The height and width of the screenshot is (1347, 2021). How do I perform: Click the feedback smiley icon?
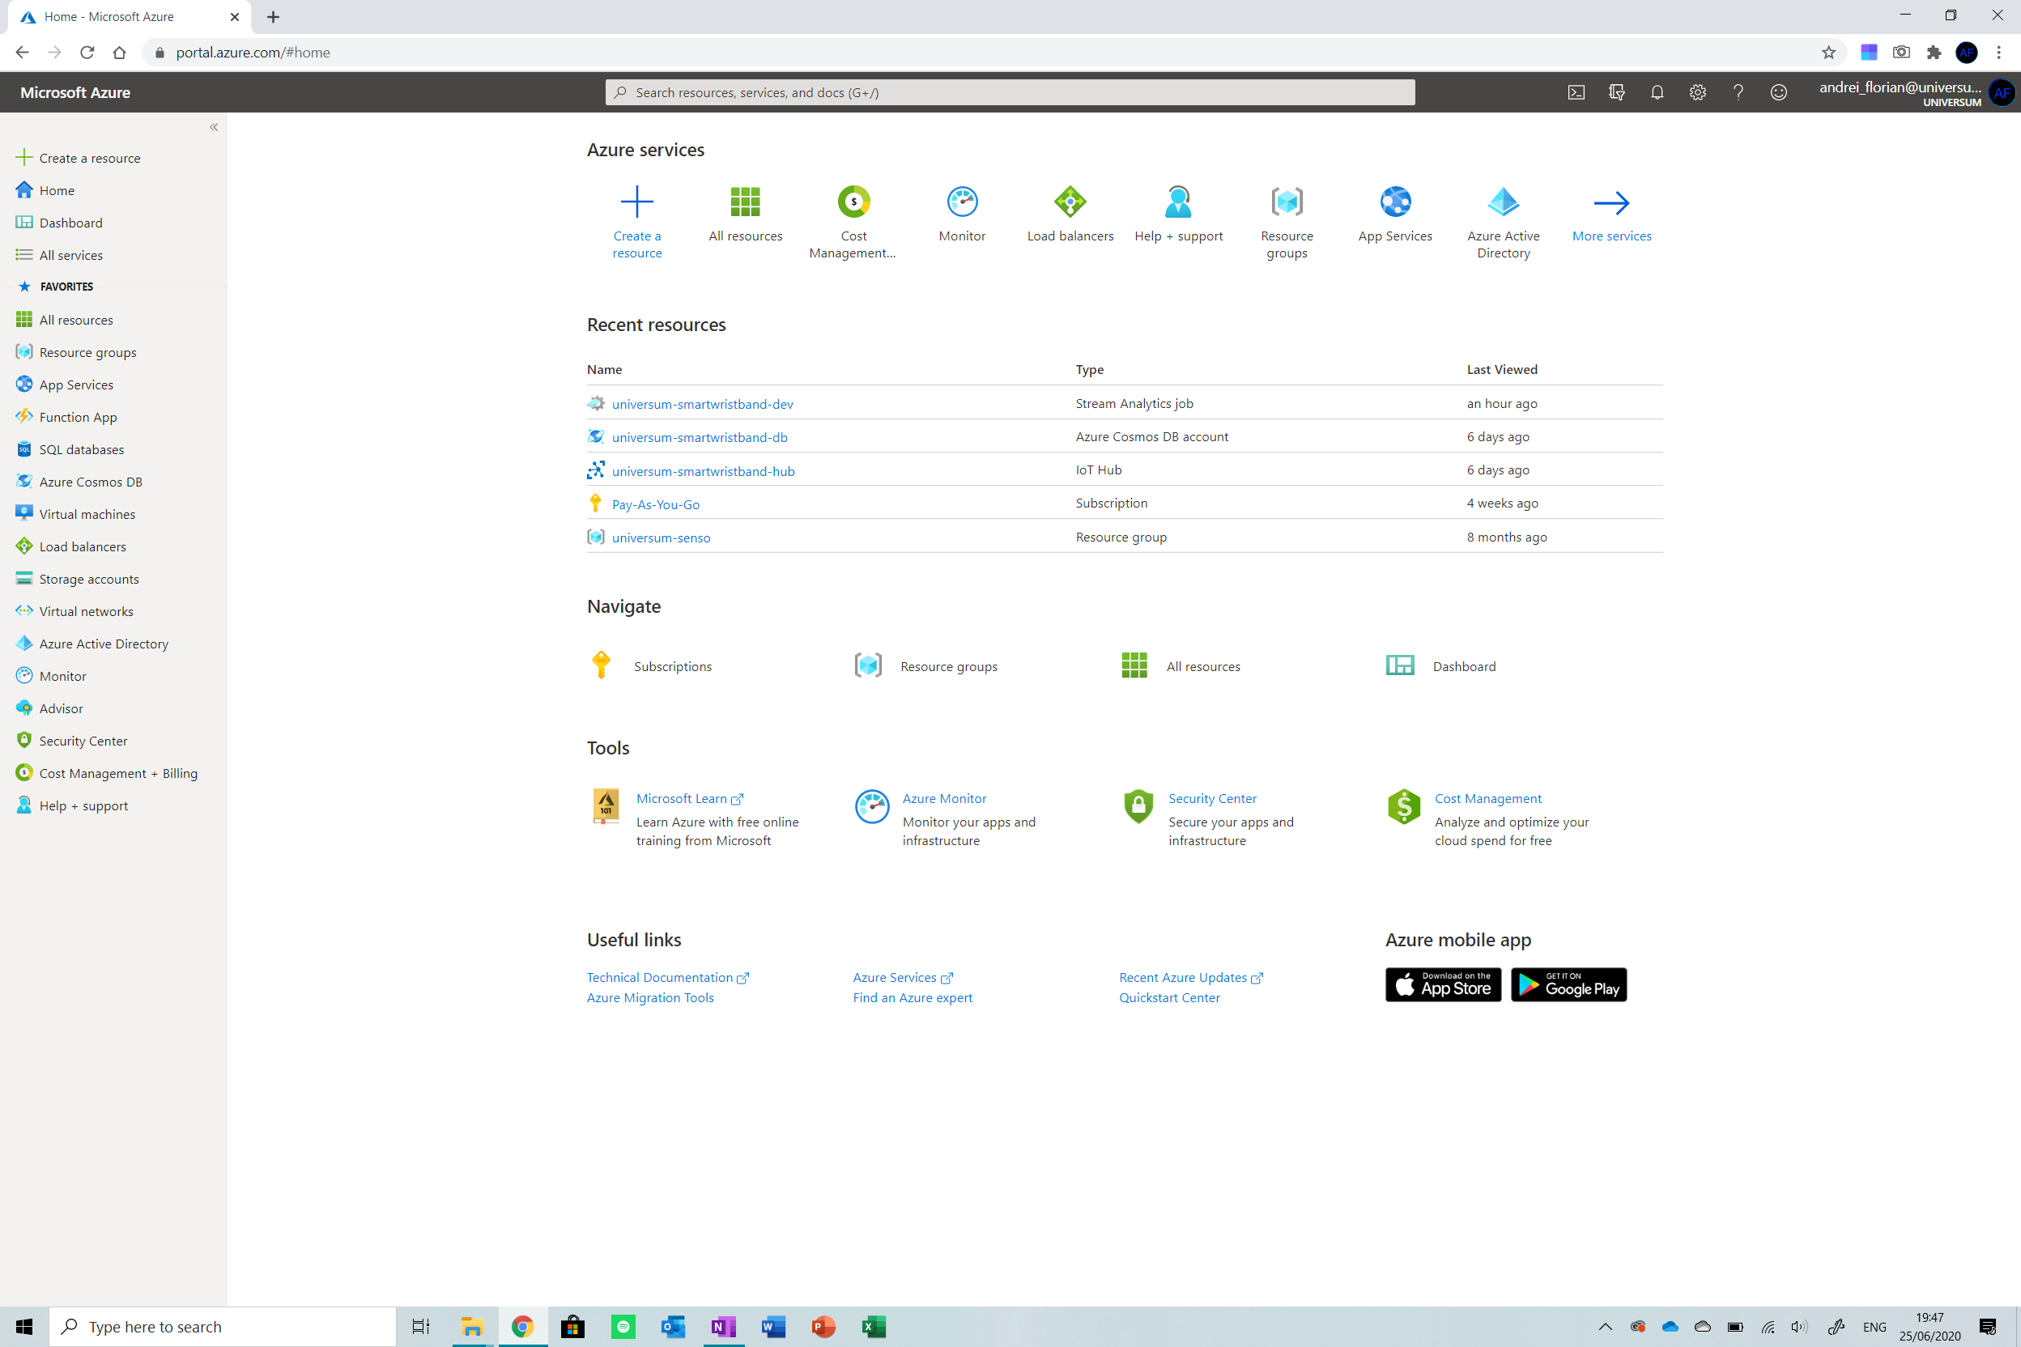[1778, 93]
